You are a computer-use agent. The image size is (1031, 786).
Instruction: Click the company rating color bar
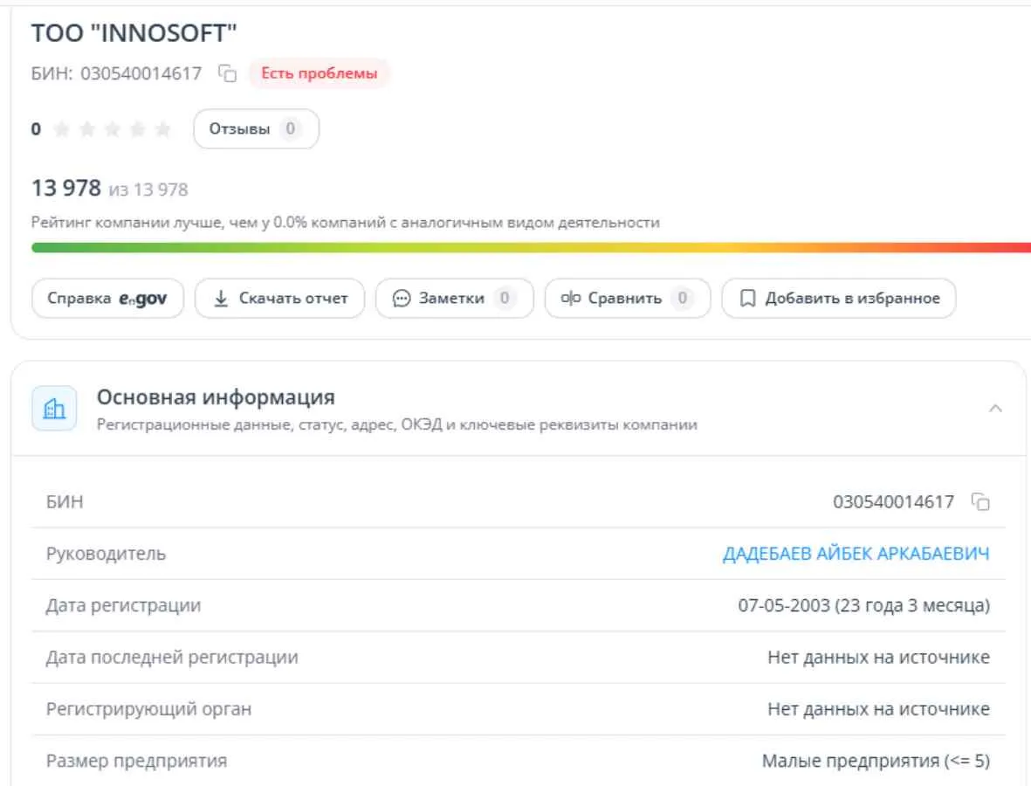(x=532, y=247)
